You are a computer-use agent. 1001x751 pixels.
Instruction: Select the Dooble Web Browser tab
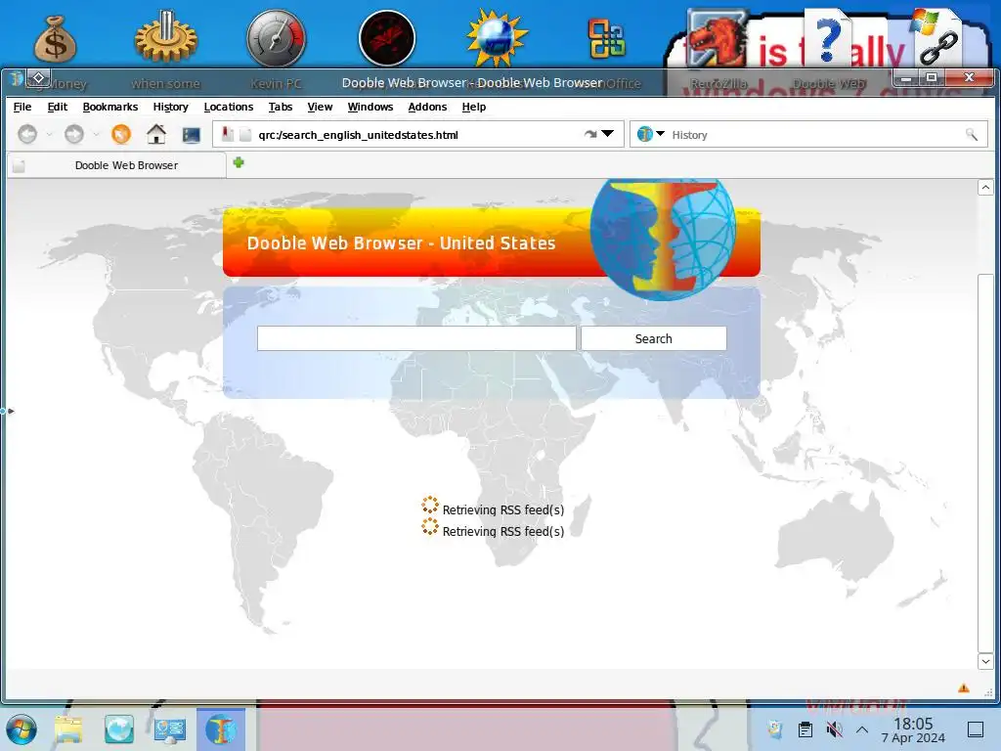coord(117,165)
